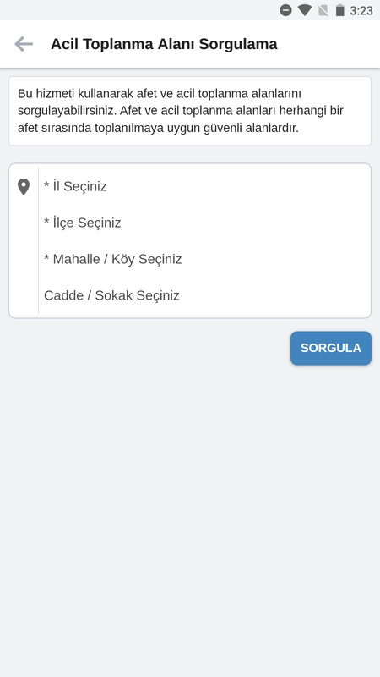This screenshot has width=380, height=677.
Task: Submit the query with SORGULA button
Action: pos(331,348)
